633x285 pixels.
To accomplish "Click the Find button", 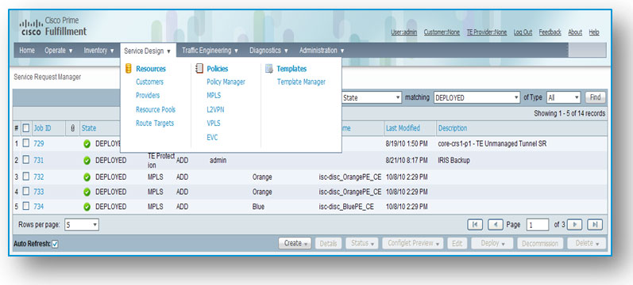I will tap(596, 97).
